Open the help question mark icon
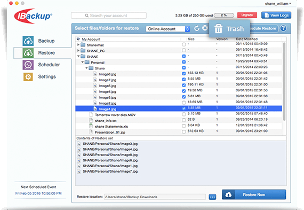304x210 pixels. click(x=283, y=28)
